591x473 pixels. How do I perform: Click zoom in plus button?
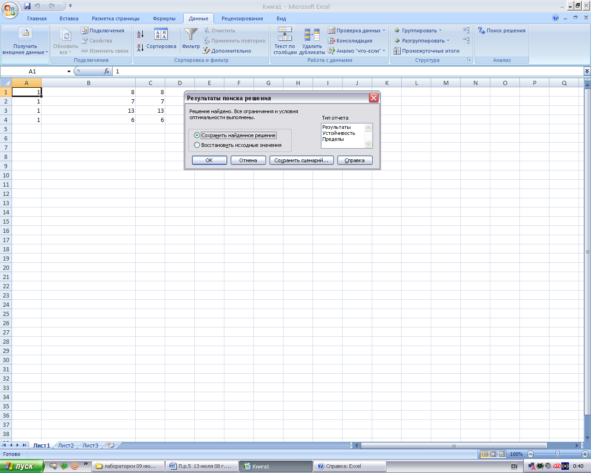(585, 454)
